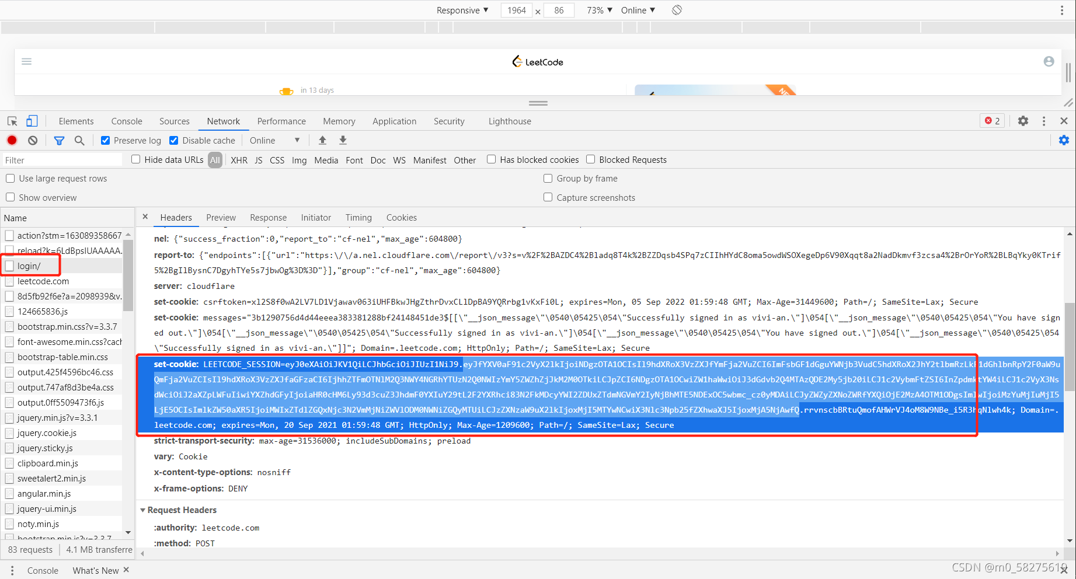
Task: Click the viewport width input showing 1964
Action: [x=516, y=10]
